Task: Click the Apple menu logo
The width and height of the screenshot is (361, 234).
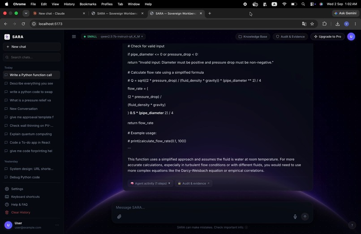Action: click(6, 4)
